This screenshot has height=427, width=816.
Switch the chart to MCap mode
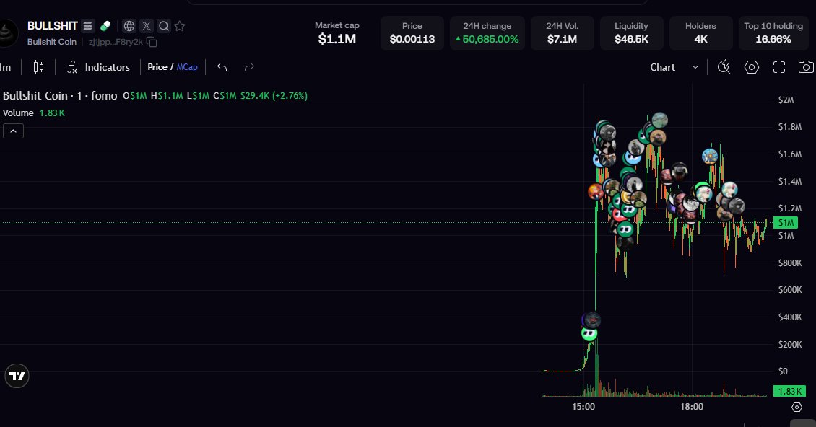point(187,67)
